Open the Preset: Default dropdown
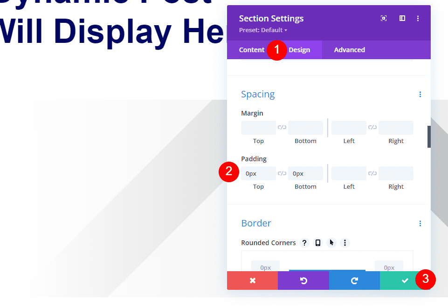The width and height of the screenshot is (448, 308). click(261, 30)
